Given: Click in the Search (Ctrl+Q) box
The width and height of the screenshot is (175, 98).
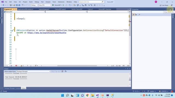Looking at the screenshot, I should (91, 2).
